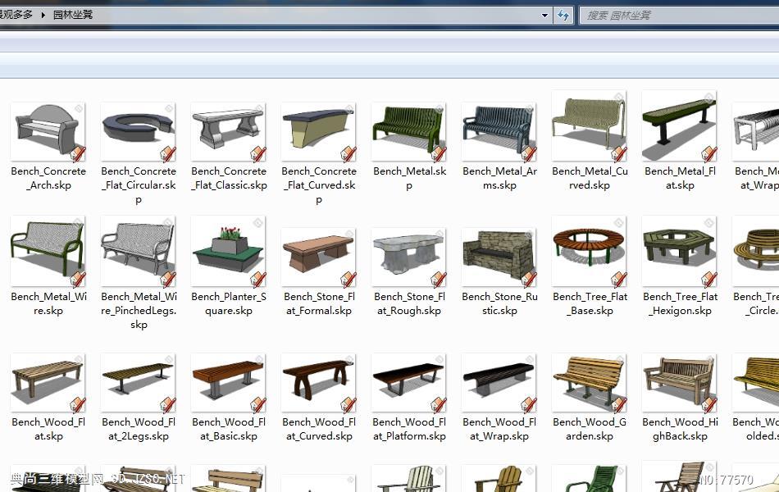Screen dimensions: 779x492
Task: Click the Bench_Planter_Square.skp filename text
Action: coord(229,303)
